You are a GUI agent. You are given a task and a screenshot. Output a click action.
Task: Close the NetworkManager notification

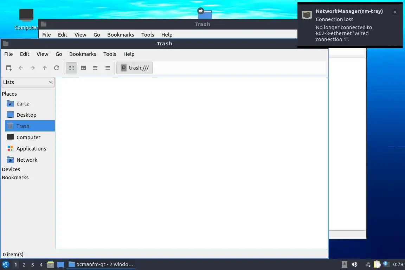click(x=395, y=12)
